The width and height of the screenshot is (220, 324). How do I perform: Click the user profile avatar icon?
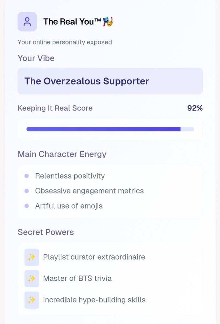[27, 22]
